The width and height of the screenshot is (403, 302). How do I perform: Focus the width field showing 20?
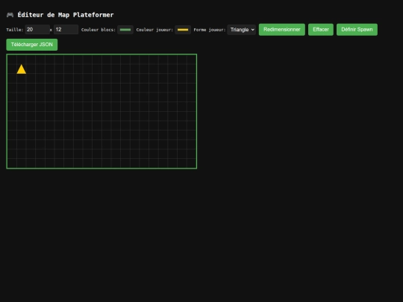(37, 30)
